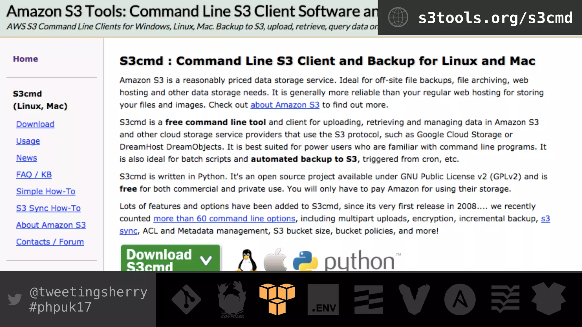Open the Contacts / Forum link

click(50, 242)
